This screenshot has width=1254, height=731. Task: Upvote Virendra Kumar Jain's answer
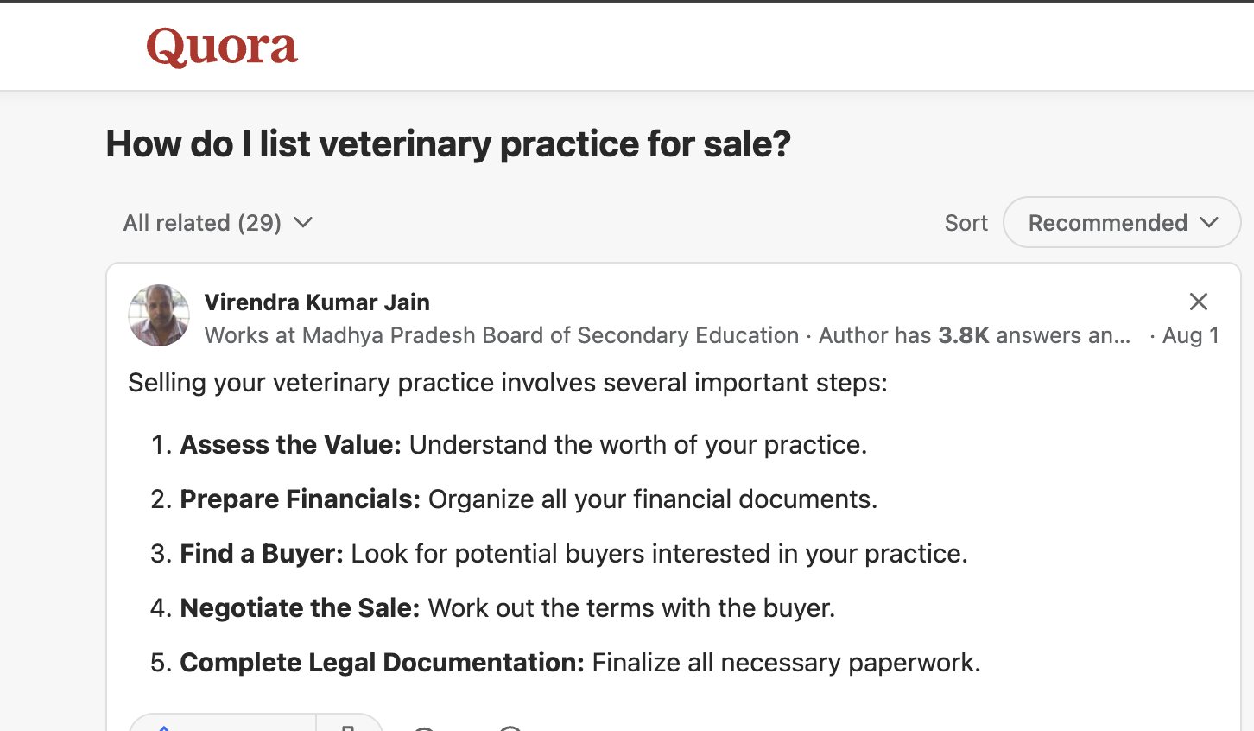223,723
